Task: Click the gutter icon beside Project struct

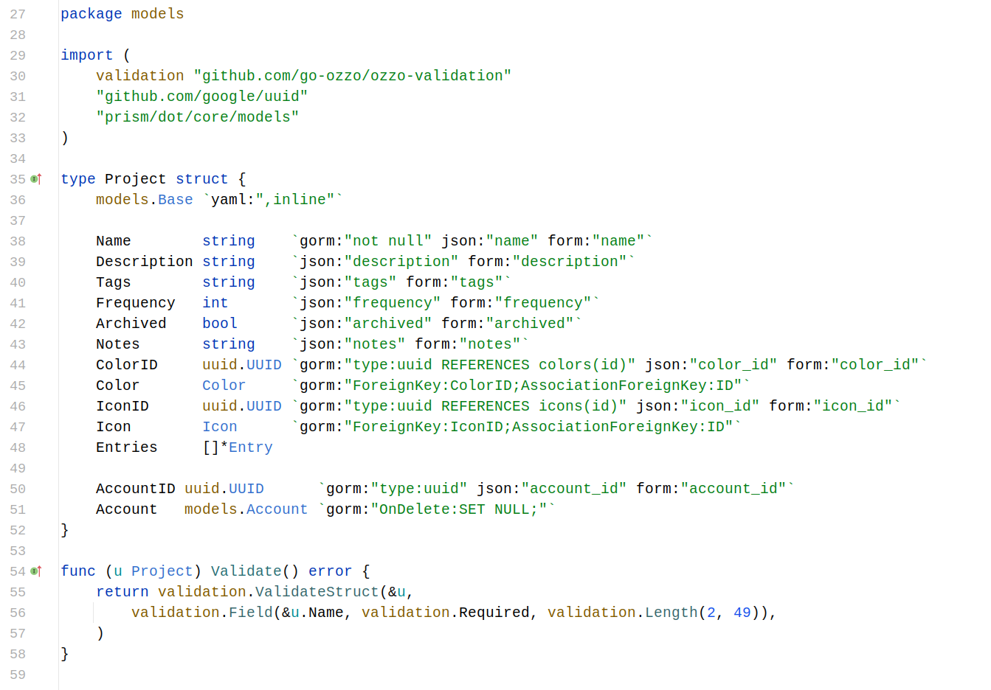Action: [36, 179]
